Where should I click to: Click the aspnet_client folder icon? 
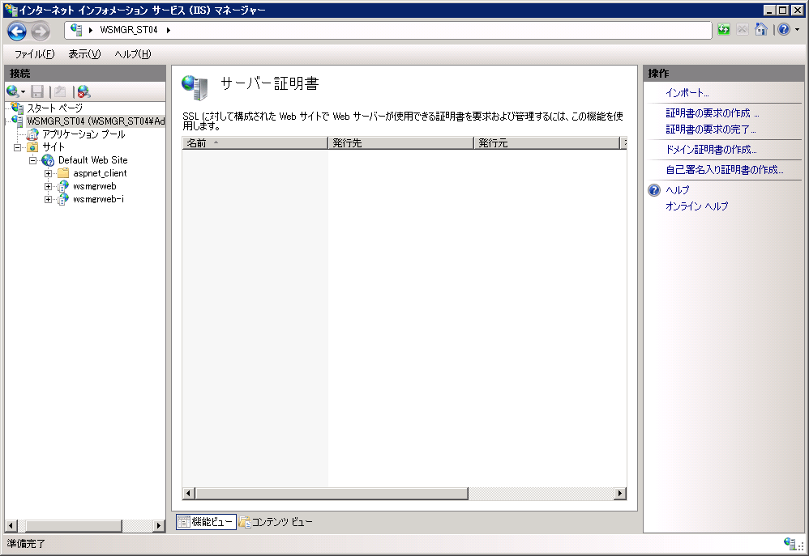pyautogui.click(x=63, y=173)
